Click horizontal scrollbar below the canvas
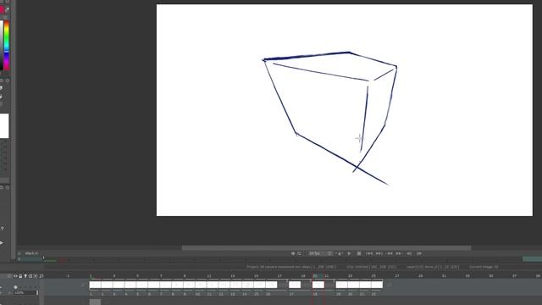The height and width of the screenshot is (305, 542). (326, 248)
